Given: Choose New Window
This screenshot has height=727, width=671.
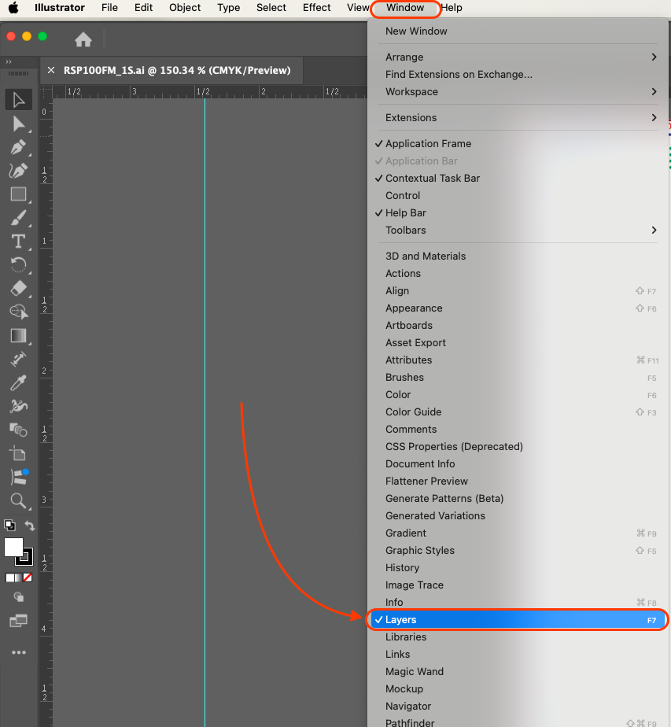Looking at the screenshot, I should tap(518, 31).
